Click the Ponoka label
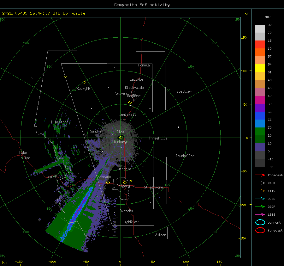Viewport: 284px width, 266px height. 144,65
